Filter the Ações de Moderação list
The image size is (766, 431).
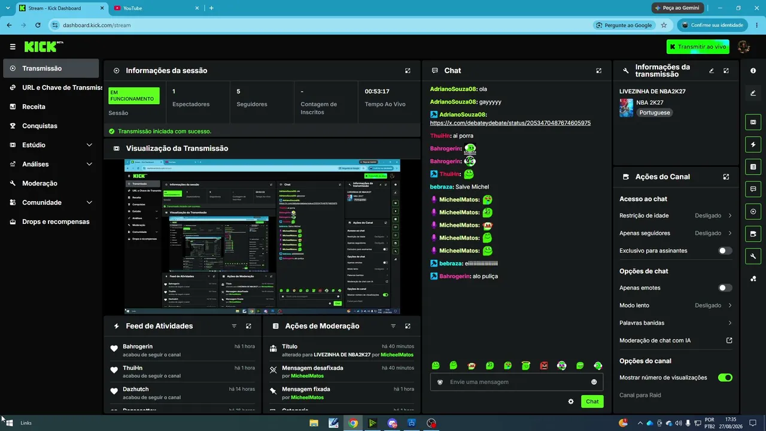(393, 326)
